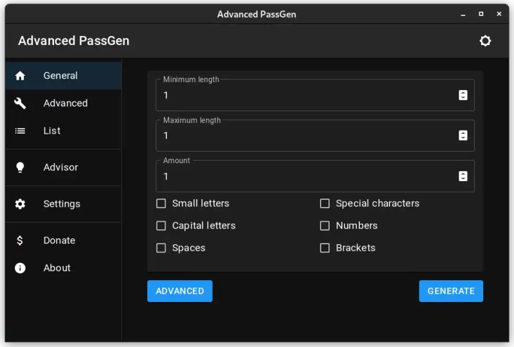This screenshot has height=347, width=514.
Task: Toggle theme with the top-right sun icon
Action: click(485, 41)
